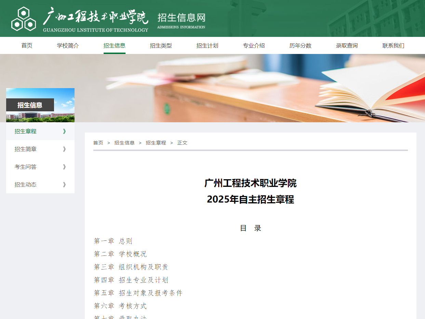
Task: Click the 第一章 总则 chapter entry
Action: pos(113,241)
